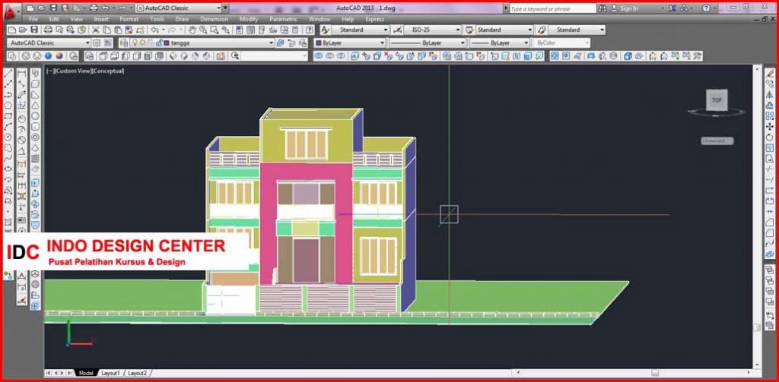The image size is (779, 382).
Task: Click the ViewCube TOP face
Action: pyautogui.click(x=717, y=100)
